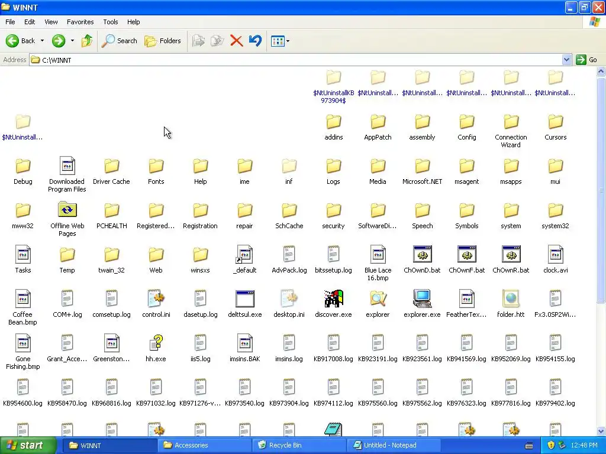Open the Back history dropdown arrow
The width and height of the screenshot is (606, 454).
42,41
